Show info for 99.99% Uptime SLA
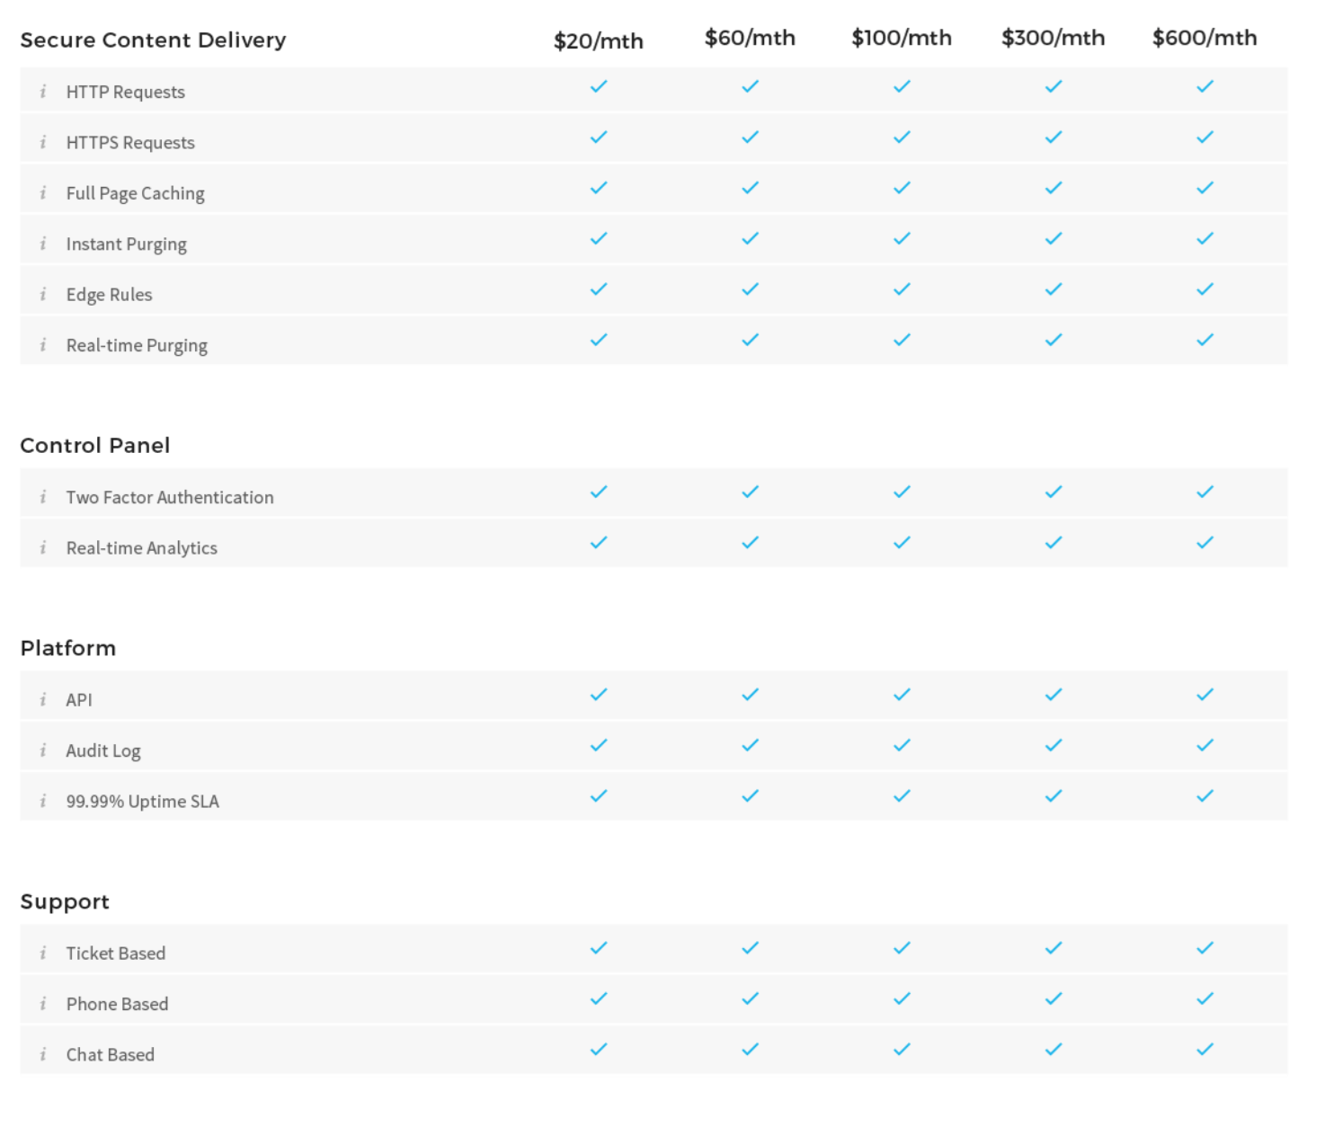The width and height of the screenshot is (1325, 1127). pos(43,801)
